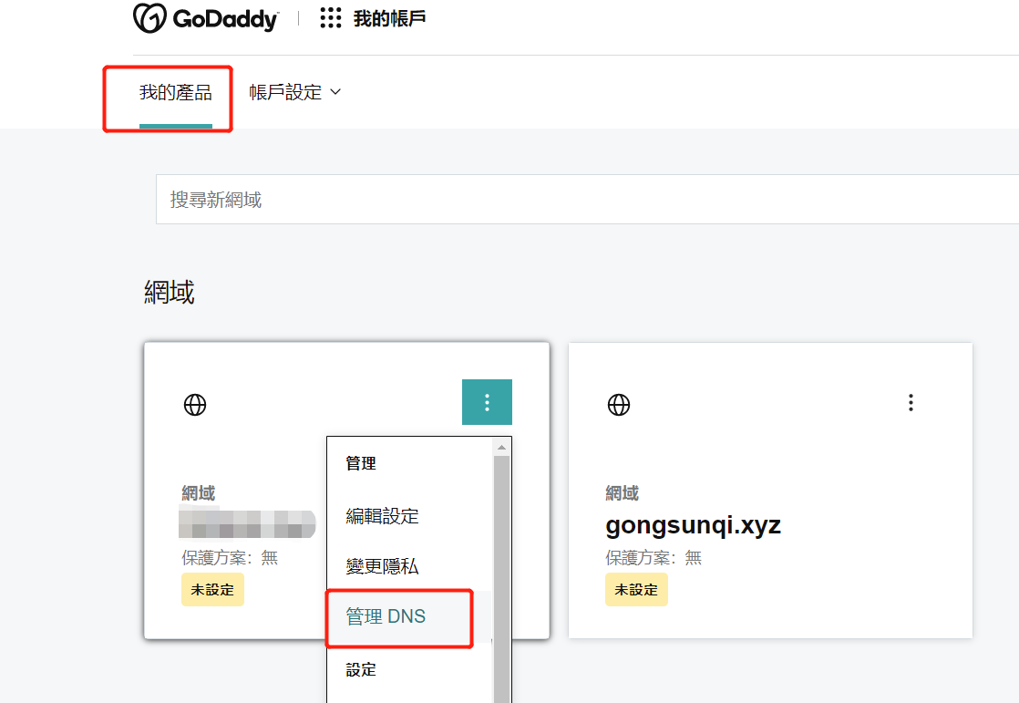Click the GoDaddy logo
The height and width of the screenshot is (703, 1019).
tap(205, 18)
